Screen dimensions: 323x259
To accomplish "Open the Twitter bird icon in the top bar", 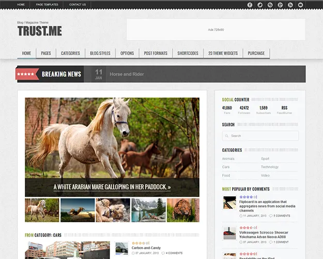I will [260, 5].
